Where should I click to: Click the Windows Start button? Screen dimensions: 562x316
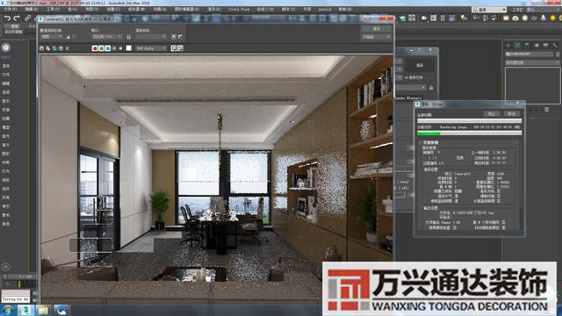point(8,310)
